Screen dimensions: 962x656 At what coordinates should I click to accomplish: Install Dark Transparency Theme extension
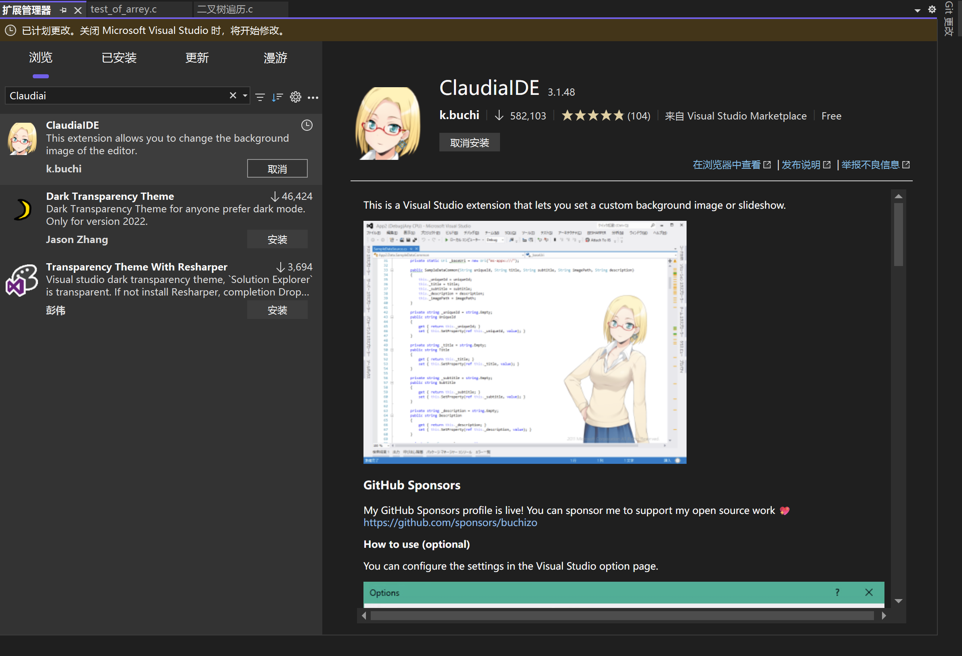tap(277, 239)
